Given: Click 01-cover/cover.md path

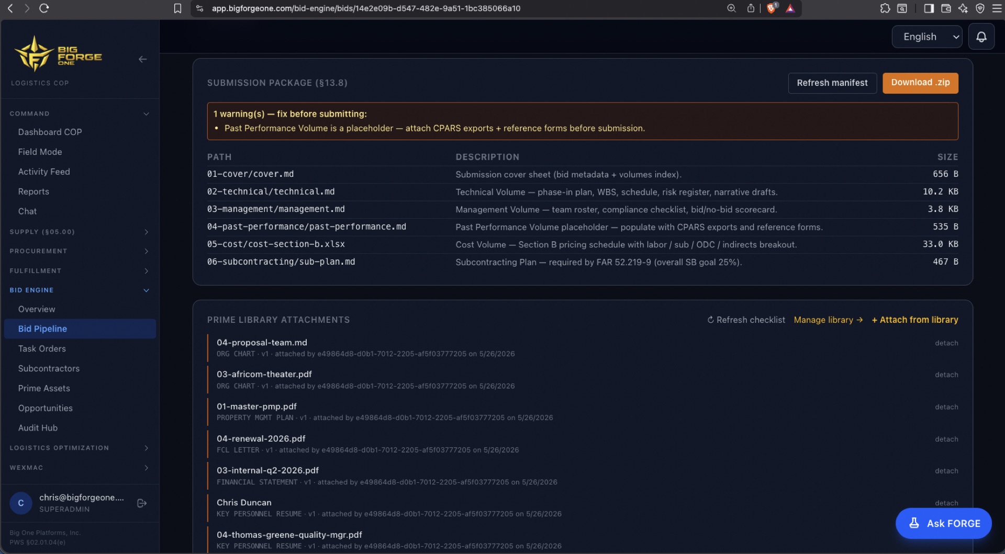Looking at the screenshot, I should (250, 174).
